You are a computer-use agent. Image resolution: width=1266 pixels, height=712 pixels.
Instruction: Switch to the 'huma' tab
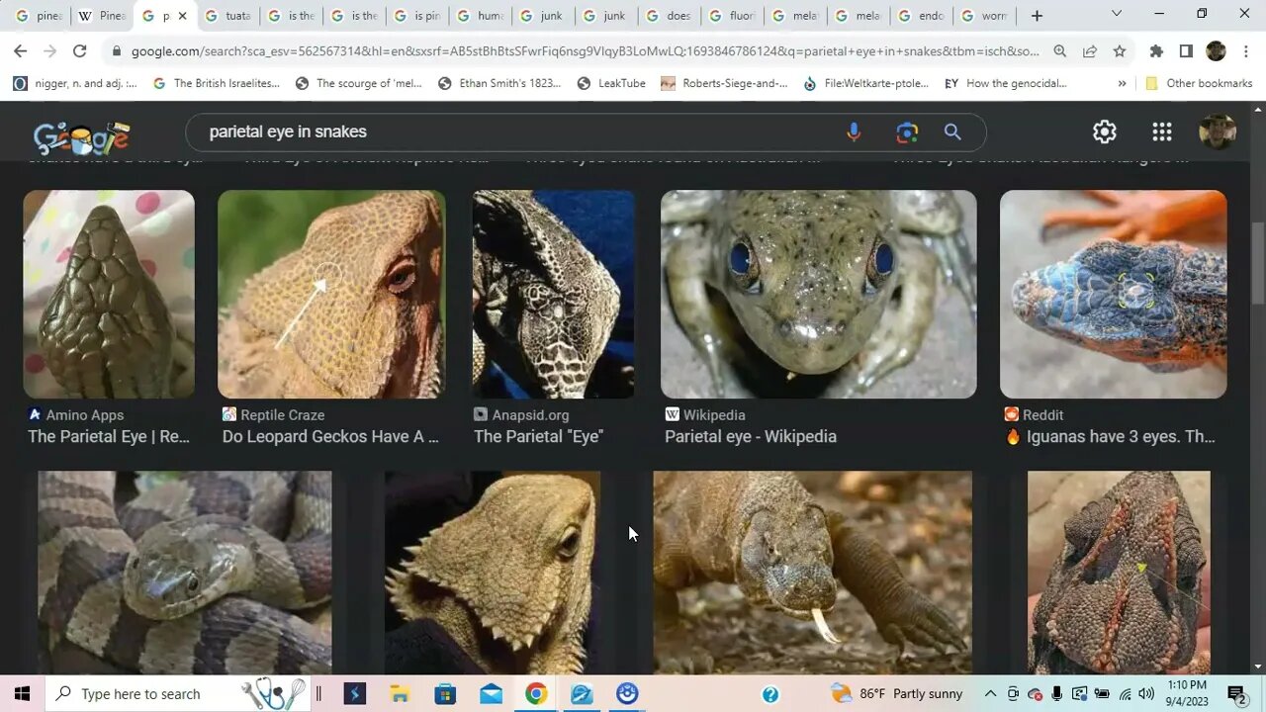tap(479, 16)
